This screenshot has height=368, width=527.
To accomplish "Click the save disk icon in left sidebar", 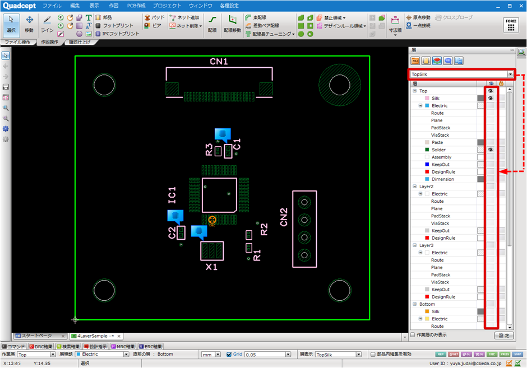I will pos(6,87).
